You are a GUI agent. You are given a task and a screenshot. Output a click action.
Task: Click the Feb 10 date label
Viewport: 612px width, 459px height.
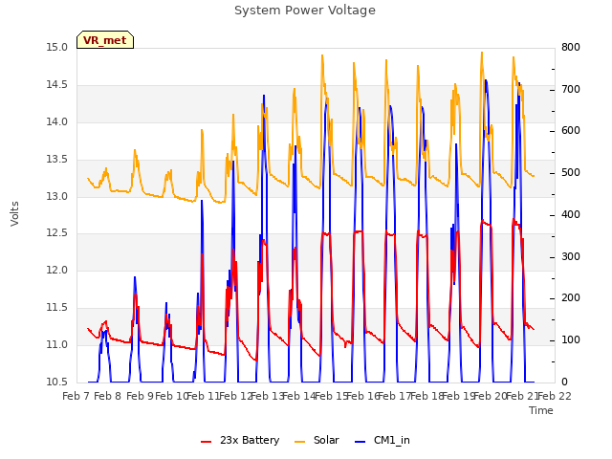[x=171, y=396]
